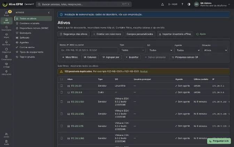
Task: Open Tags e grupos menu item
Action: (x=33, y=57)
